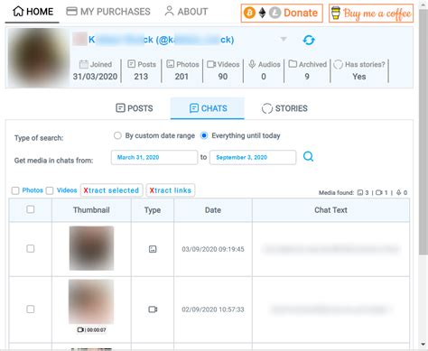Click the Litecoin donate icon
Screen dimensions: 428x351
coord(274,13)
